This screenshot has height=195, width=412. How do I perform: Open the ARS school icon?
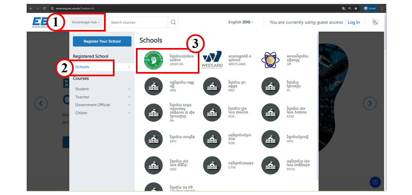click(x=153, y=86)
